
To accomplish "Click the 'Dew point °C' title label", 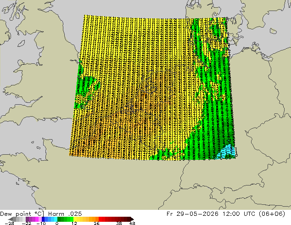I will pos(22,214).
